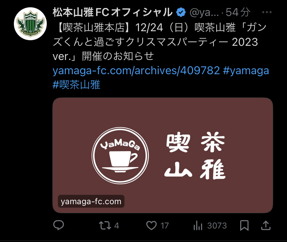The height and width of the screenshot is (242, 287).
Task: Tap the #yamaga hashtag
Action: coord(246,70)
